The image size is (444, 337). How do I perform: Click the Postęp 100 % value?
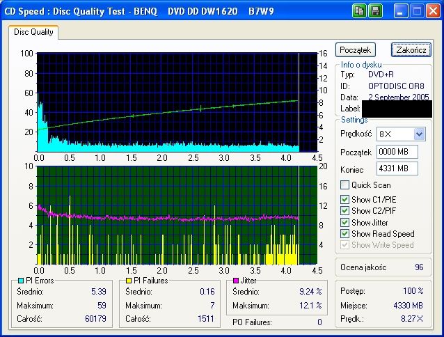pyautogui.click(x=413, y=291)
